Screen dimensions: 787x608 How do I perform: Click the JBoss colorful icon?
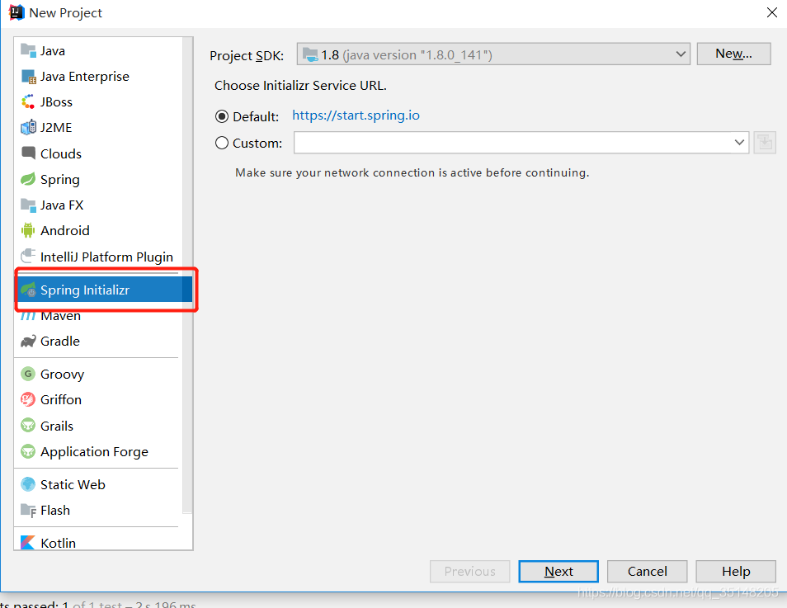pos(28,102)
